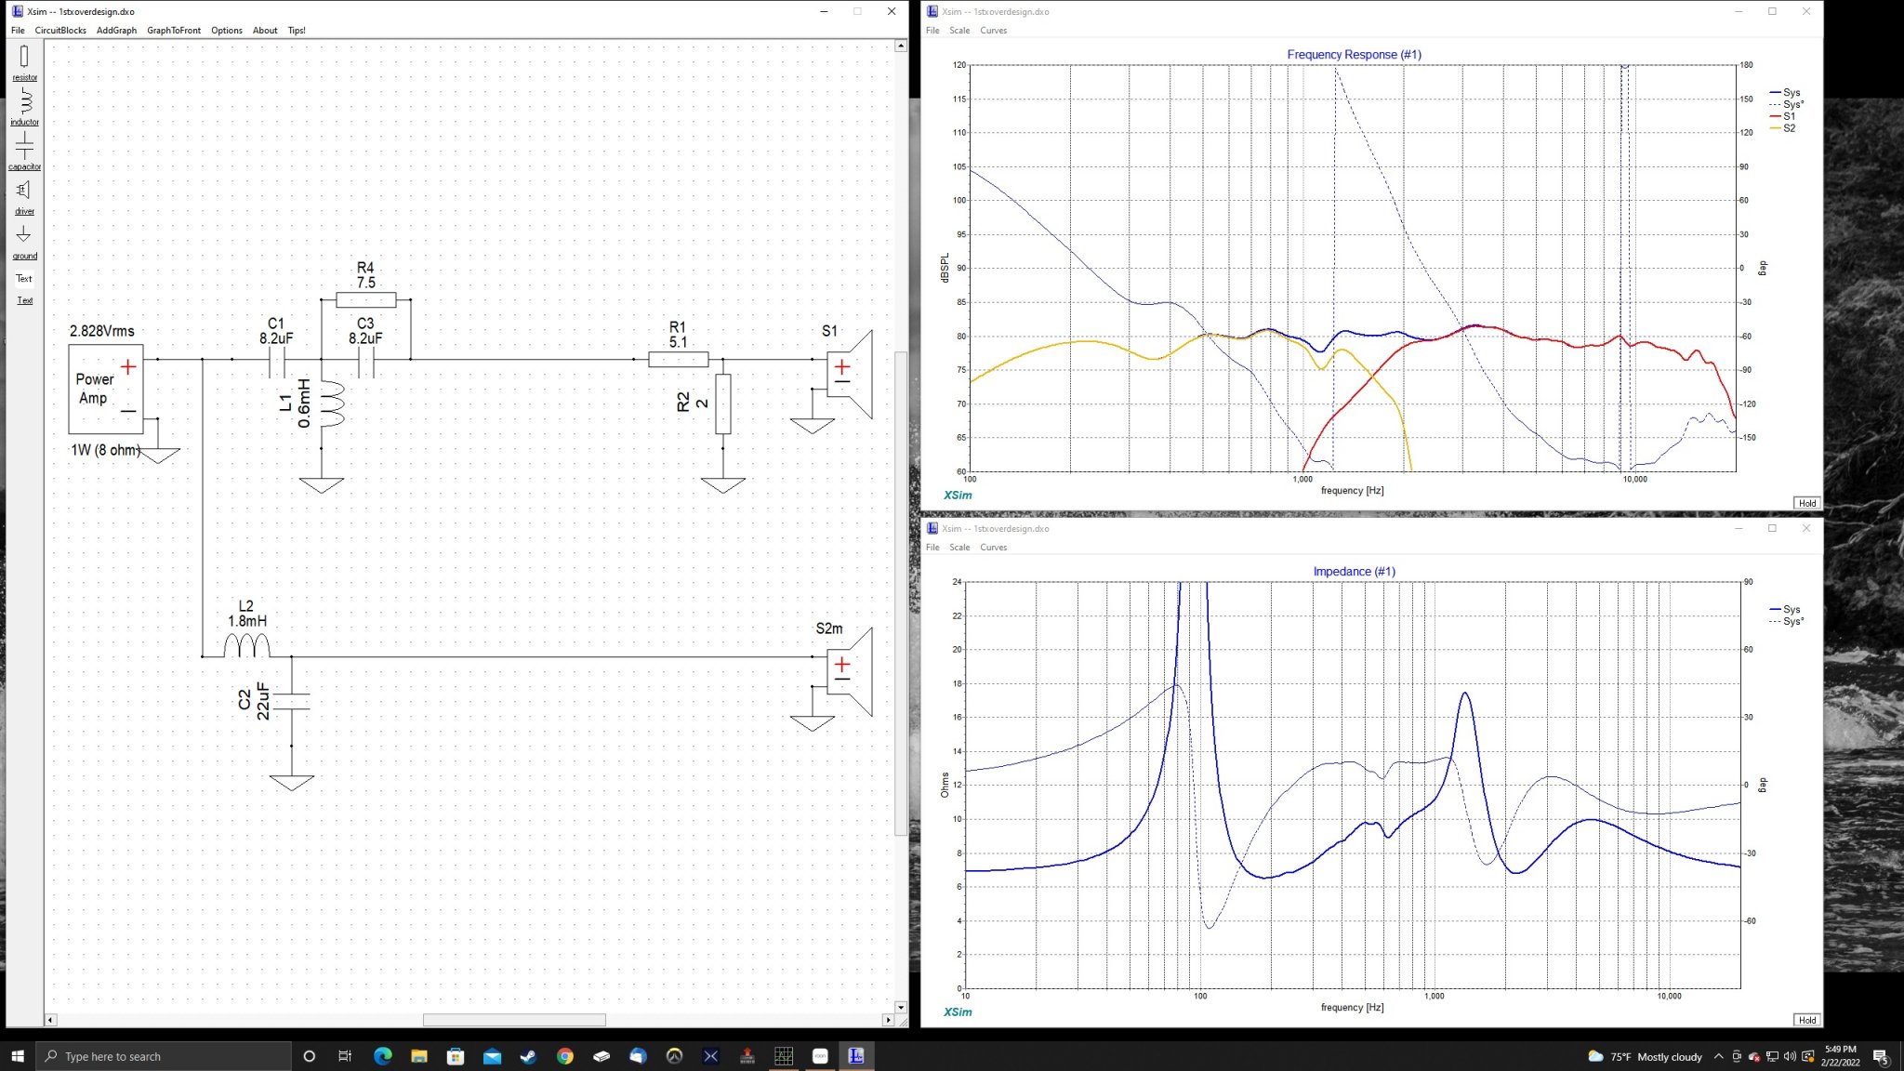Viewport: 1904px width, 1071px height.
Task: Select the inductor component tool
Action: pos(24,107)
